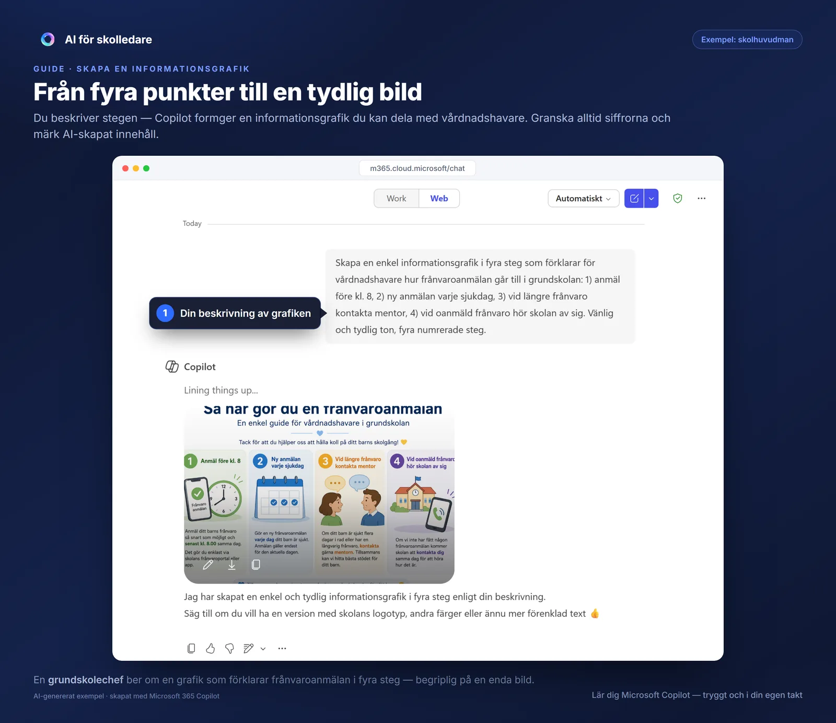This screenshot has height=723, width=836.
Task: Switch to the Work tab
Action: pos(396,199)
